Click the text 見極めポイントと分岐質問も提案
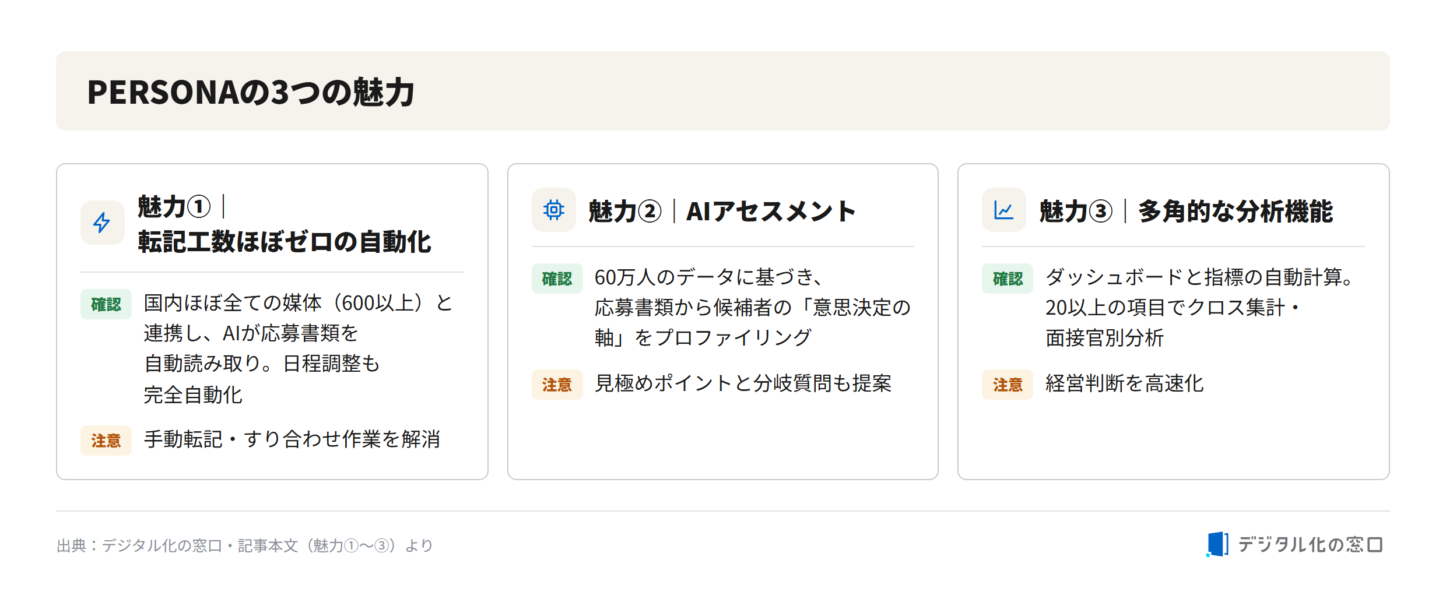Viewport: 1446px width, 613px height. pos(743,383)
